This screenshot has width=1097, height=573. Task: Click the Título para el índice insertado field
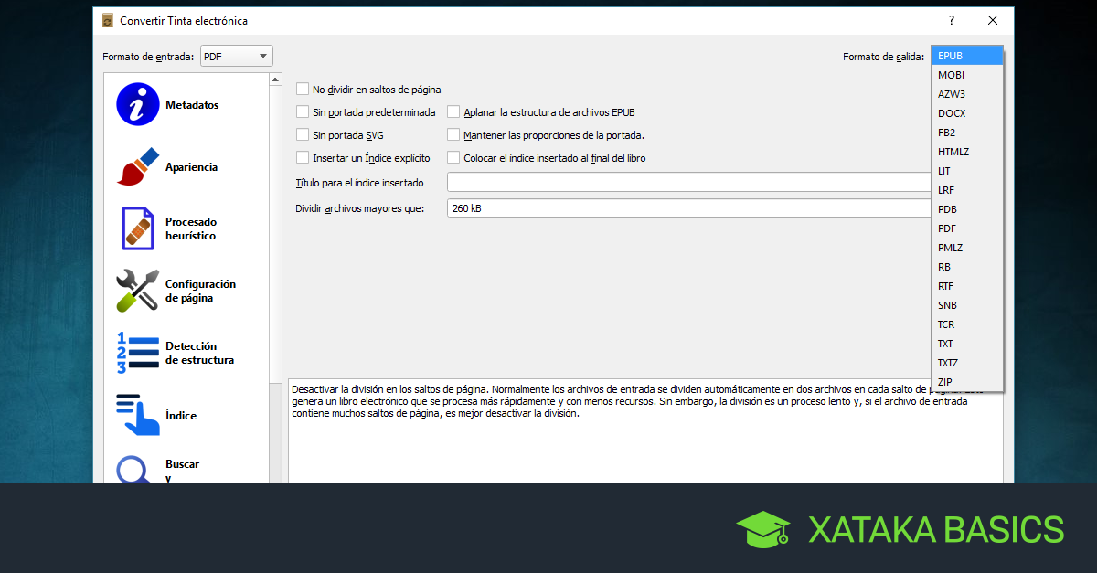point(687,182)
